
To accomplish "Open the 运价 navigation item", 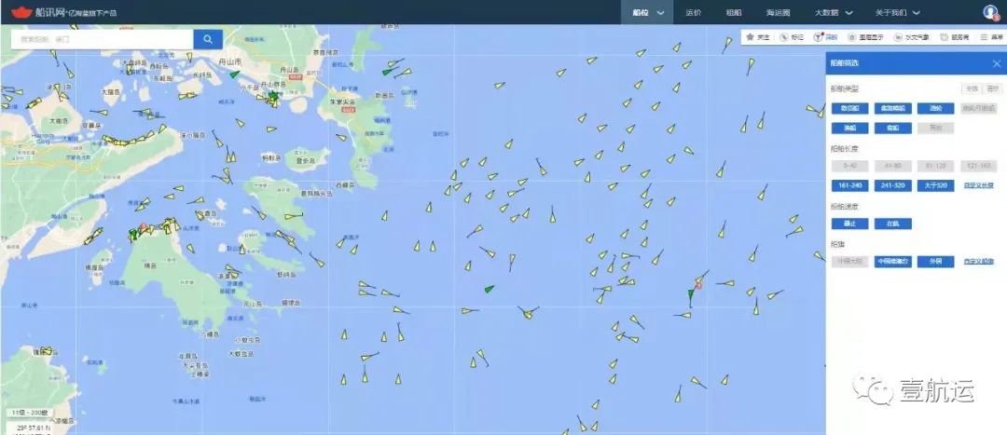I will click(x=693, y=12).
